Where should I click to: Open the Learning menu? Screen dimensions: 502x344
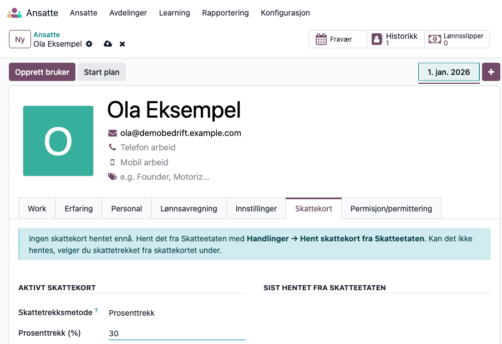tap(175, 13)
